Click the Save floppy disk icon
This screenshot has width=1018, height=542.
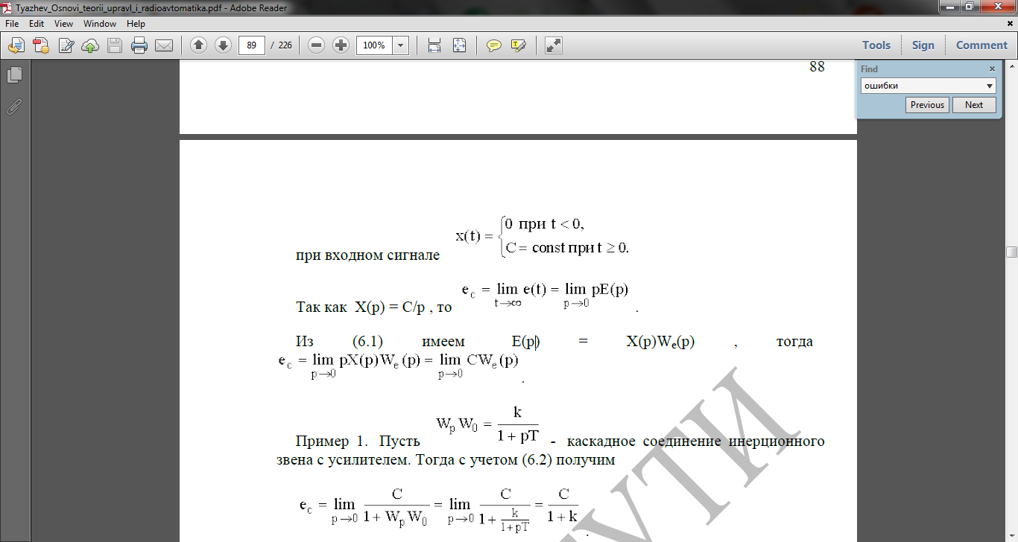coord(115,45)
